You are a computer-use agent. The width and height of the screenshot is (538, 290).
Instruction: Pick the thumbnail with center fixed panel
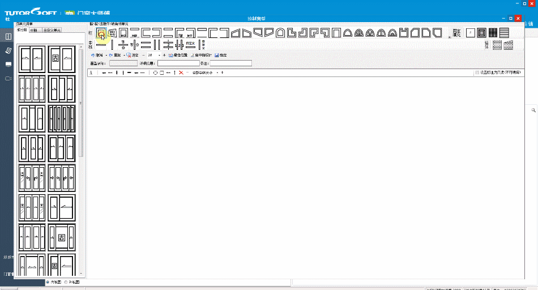62,237
